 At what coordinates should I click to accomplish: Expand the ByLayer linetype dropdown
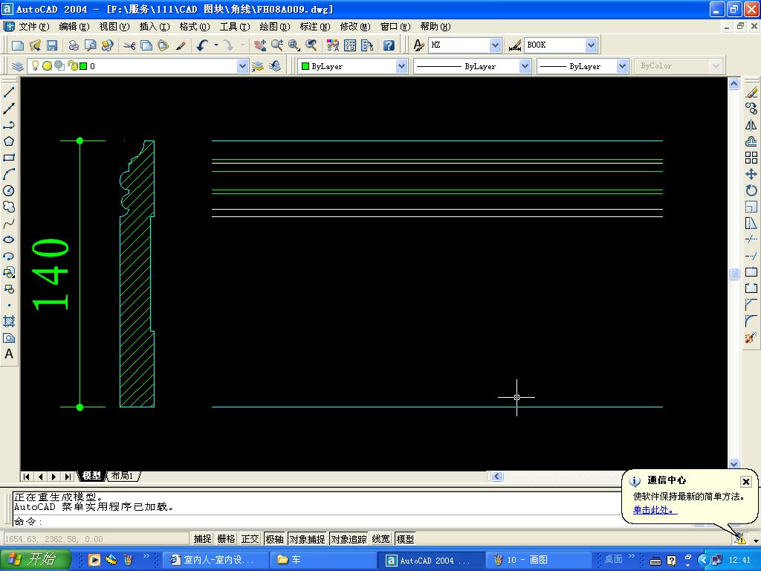point(524,66)
